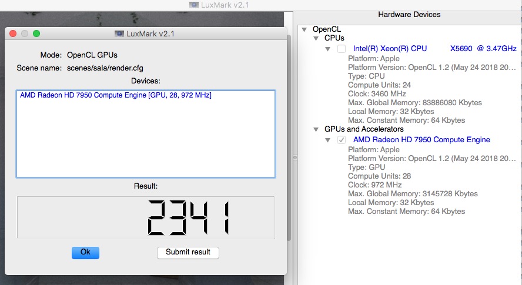Collapse the OpenCL tree node
Screen dimensions: 522x285
[x=304, y=29]
